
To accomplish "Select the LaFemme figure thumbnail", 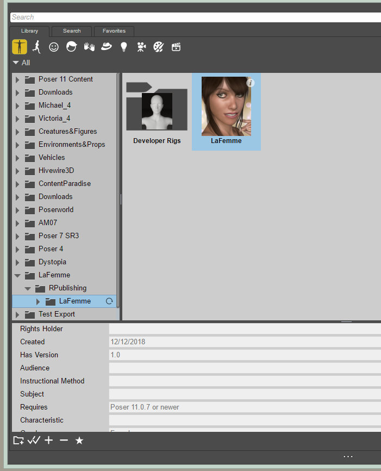I will pyautogui.click(x=226, y=111).
